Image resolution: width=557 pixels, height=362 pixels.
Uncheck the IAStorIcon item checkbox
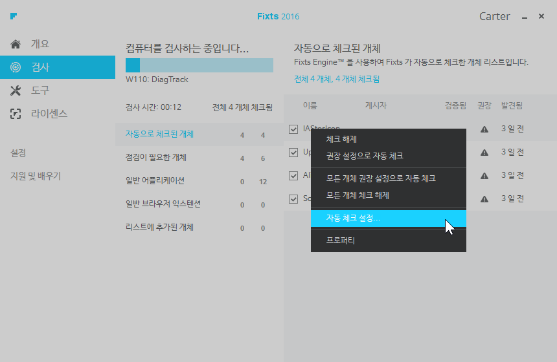click(x=293, y=129)
